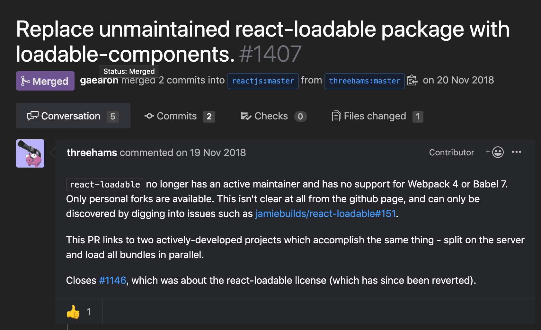Open gaearon's user profile link
Image resolution: width=541 pixels, height=330 pixels.
pyautogui.click(x=99, y=80)
